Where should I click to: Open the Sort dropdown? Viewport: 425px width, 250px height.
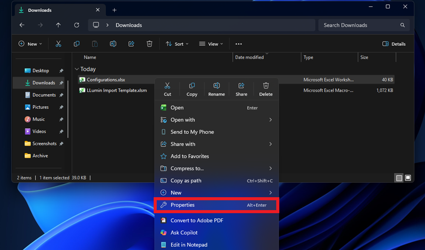point(177,44)
